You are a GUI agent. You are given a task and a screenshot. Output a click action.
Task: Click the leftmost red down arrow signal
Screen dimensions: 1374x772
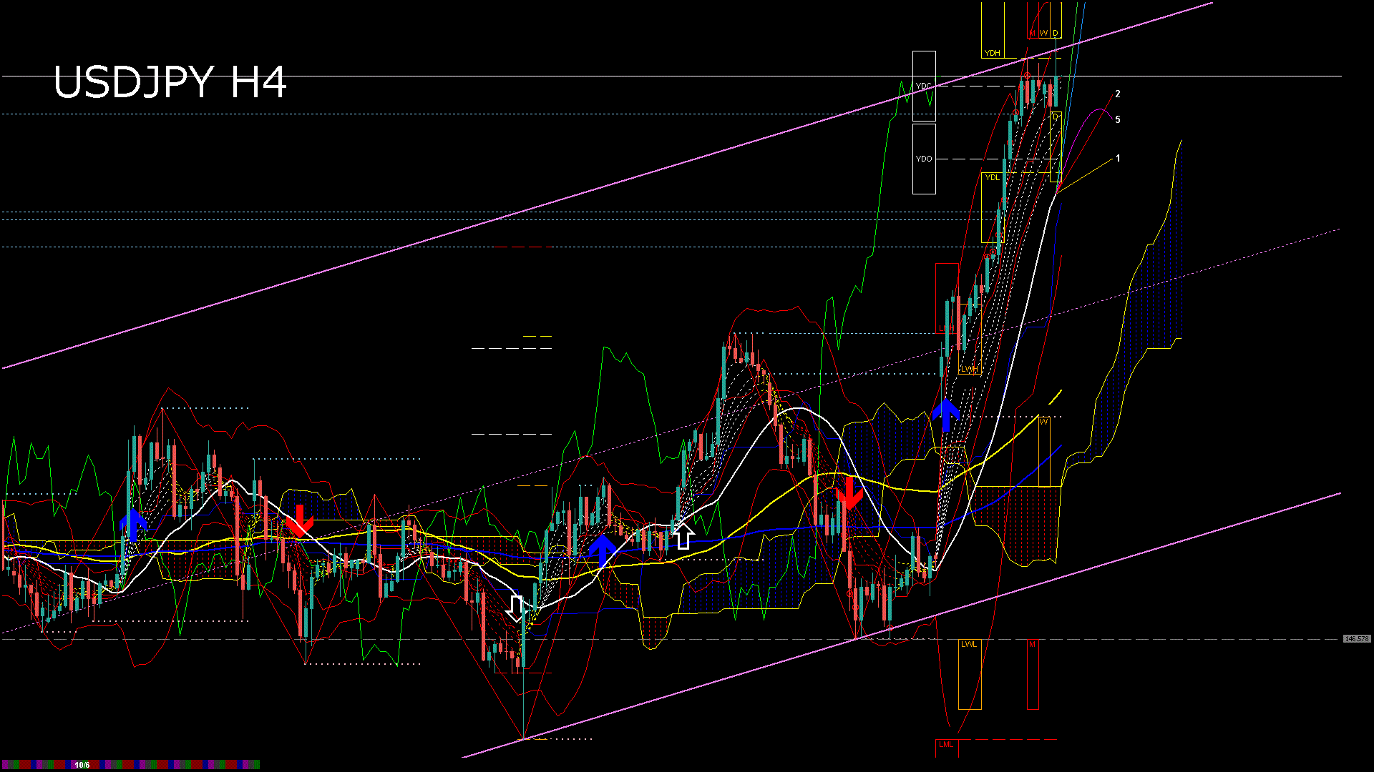[299, 520]
